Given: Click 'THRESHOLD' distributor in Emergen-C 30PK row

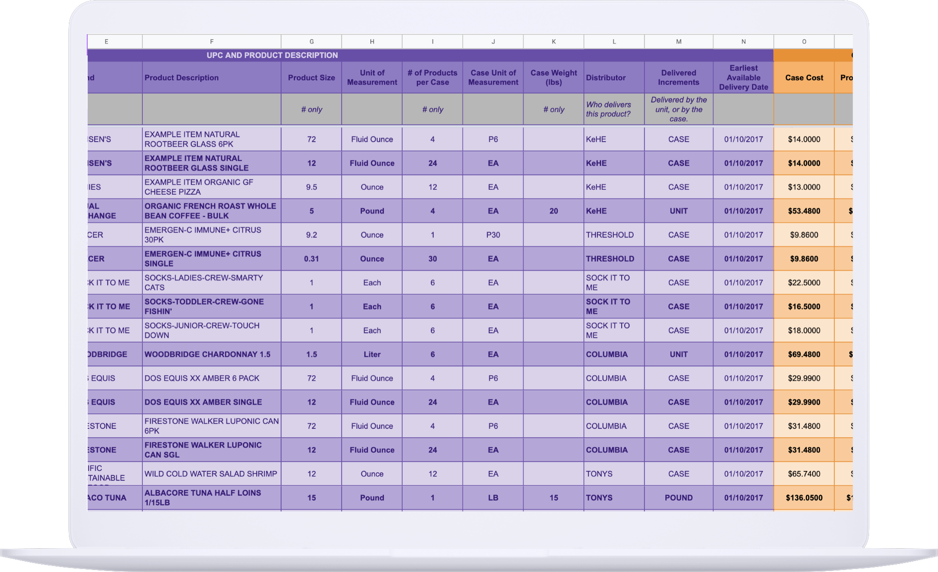Looking at the screenshot, I should (x=614, y=235).
